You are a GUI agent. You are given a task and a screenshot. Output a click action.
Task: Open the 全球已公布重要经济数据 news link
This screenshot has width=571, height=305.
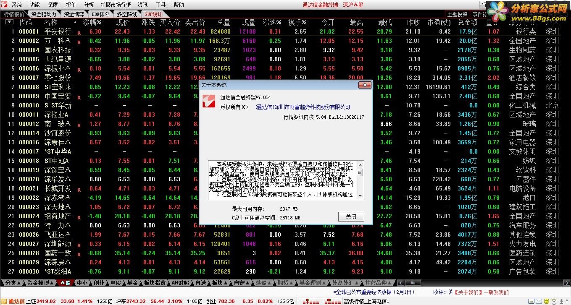(374, 292)
